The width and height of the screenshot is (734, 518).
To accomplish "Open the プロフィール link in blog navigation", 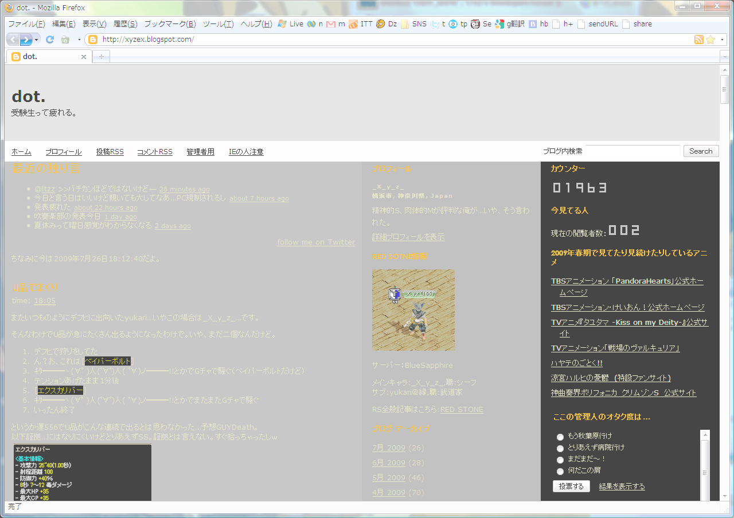I will [64, 152].
